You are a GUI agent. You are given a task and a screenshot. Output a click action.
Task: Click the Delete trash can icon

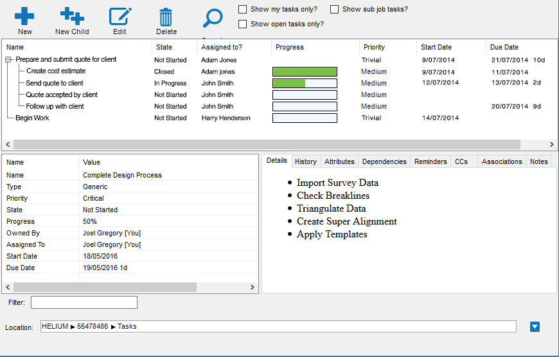166,17
